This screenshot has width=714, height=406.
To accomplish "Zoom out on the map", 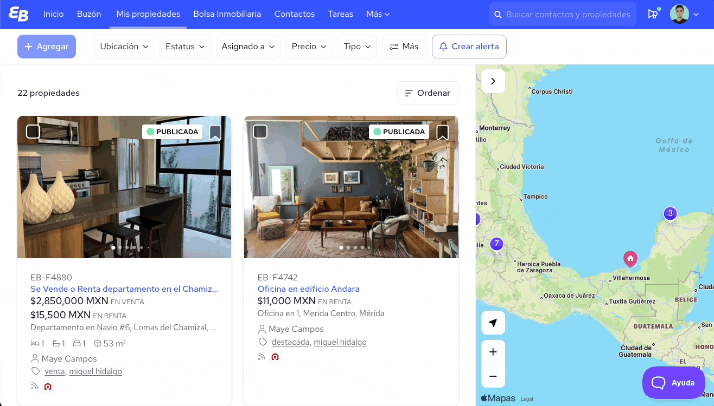I will click(x=493, y=376).
